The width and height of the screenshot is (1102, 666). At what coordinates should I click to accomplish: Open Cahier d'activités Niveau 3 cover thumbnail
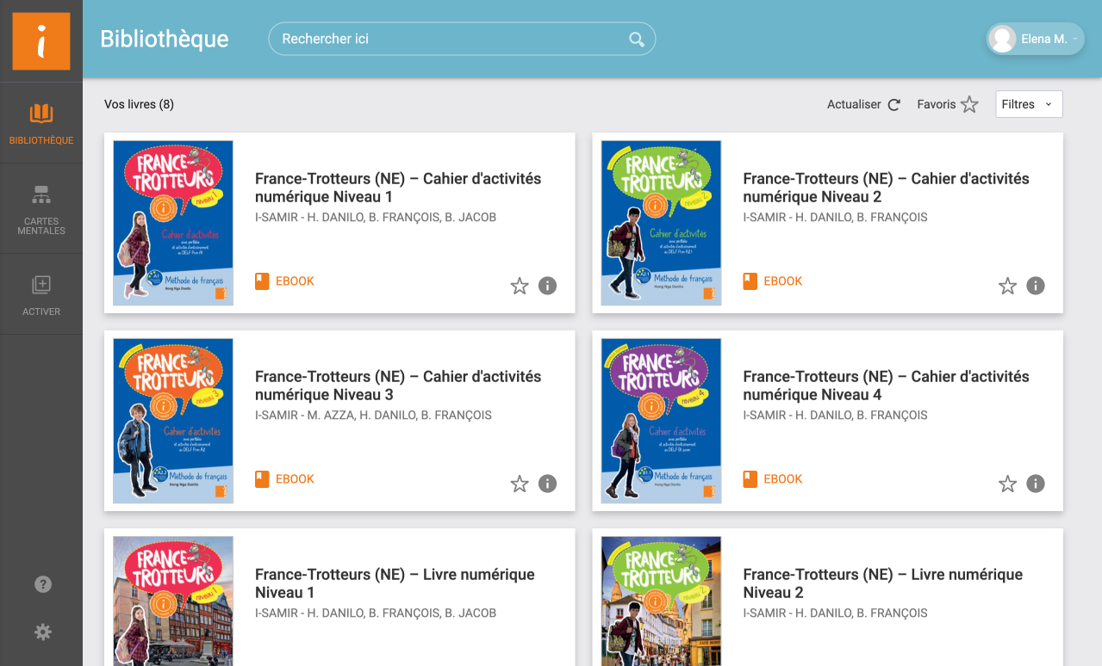173,421
